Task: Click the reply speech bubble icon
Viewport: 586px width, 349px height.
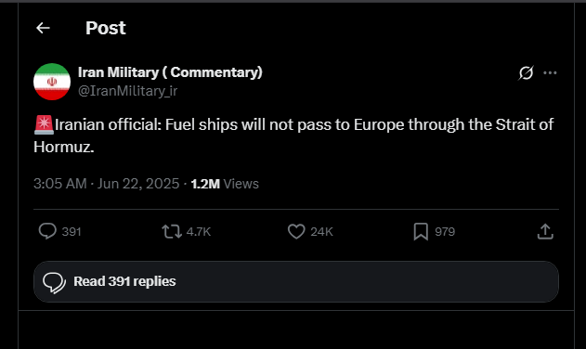Action: pos(47,231)
